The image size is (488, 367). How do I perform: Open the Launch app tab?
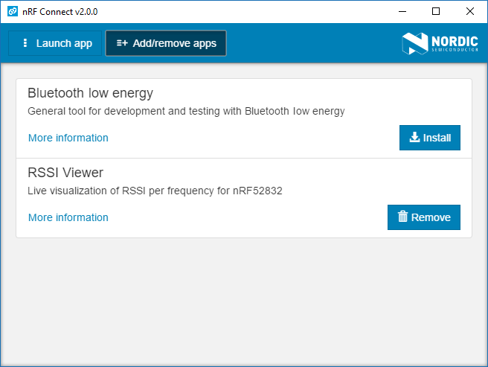pyautogui.click(x=55, y=43)
